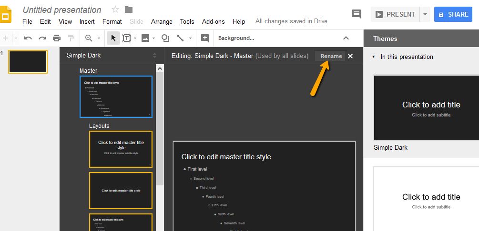Select the cursor arrow tool
The width and height of the screenshot is (479, 231).
(x=113, y=38)
